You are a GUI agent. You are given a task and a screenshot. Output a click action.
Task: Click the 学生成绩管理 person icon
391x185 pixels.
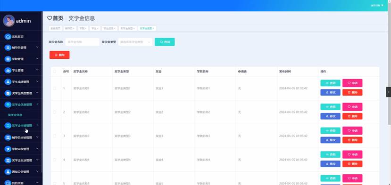8,82
